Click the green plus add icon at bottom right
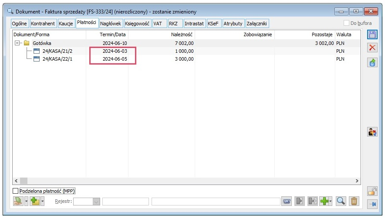Image resolution: width=385 pixels, height=219 pixels. point(324,201)
